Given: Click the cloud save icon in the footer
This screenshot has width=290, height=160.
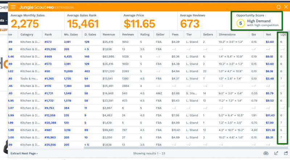Looking at the screenshot, I should tap(266, 153).
